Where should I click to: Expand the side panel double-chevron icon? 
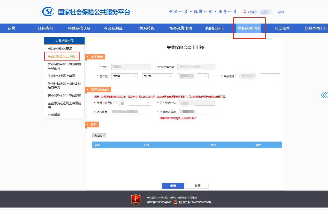point(324,95)
